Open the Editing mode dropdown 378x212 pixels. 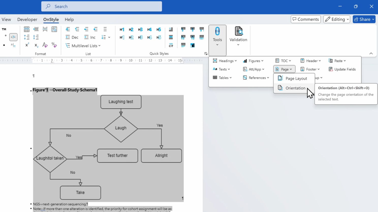(337, 19)
